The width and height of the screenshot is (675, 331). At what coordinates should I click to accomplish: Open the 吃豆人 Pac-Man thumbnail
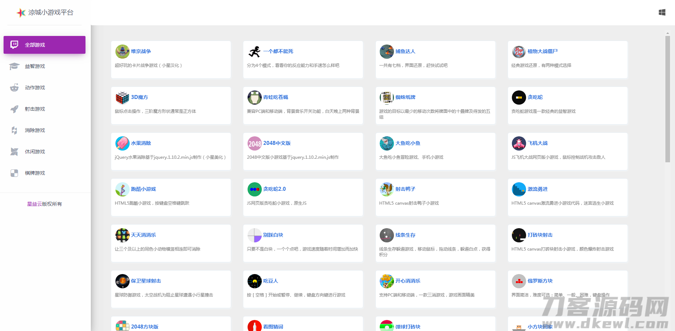[x=254, y=281]
